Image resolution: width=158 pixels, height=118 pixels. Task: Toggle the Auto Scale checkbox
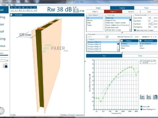click(x=141, y=106)
